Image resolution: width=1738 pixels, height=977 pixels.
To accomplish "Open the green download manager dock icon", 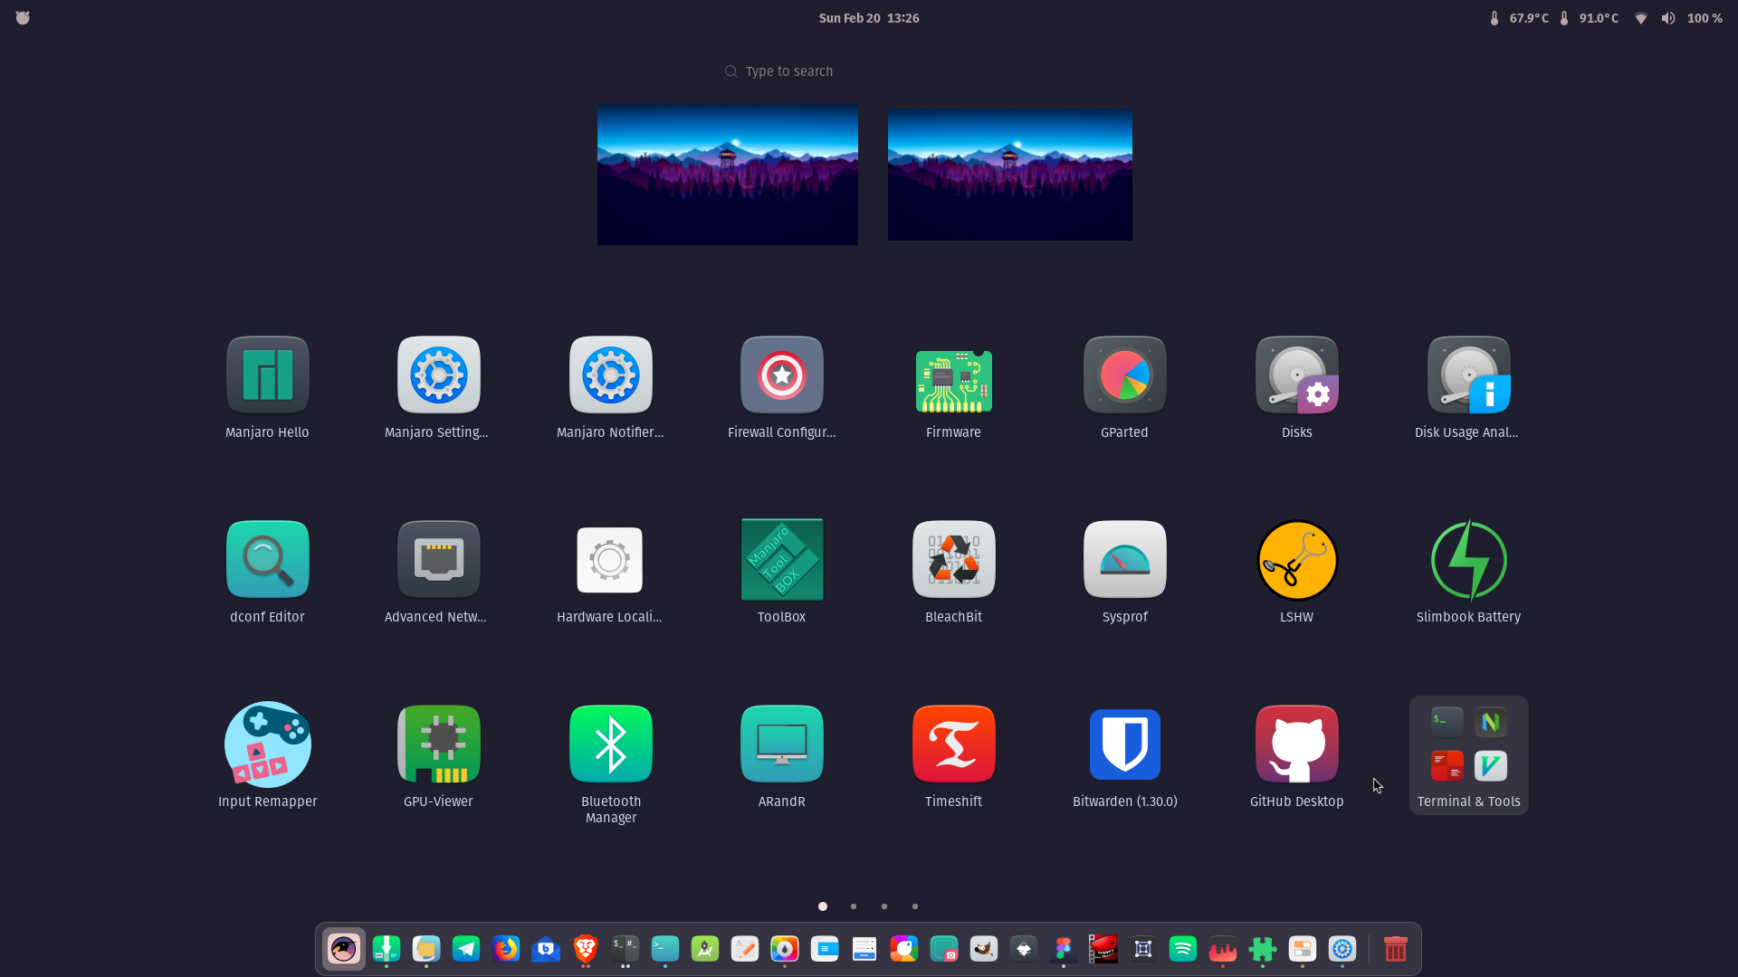I will 387,949.
